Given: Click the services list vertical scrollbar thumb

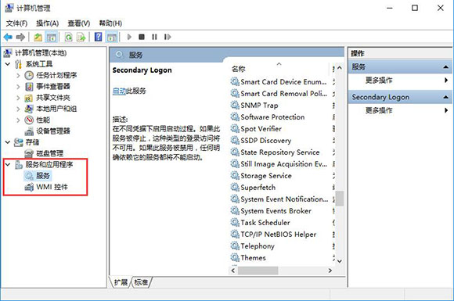Looking at the screenshot, I should pos(340,199).
